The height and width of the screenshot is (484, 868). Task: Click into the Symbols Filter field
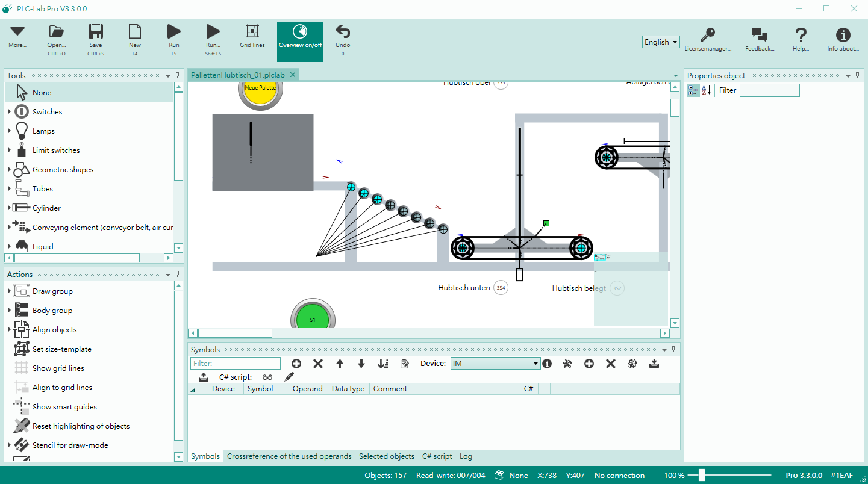(236, 364)
